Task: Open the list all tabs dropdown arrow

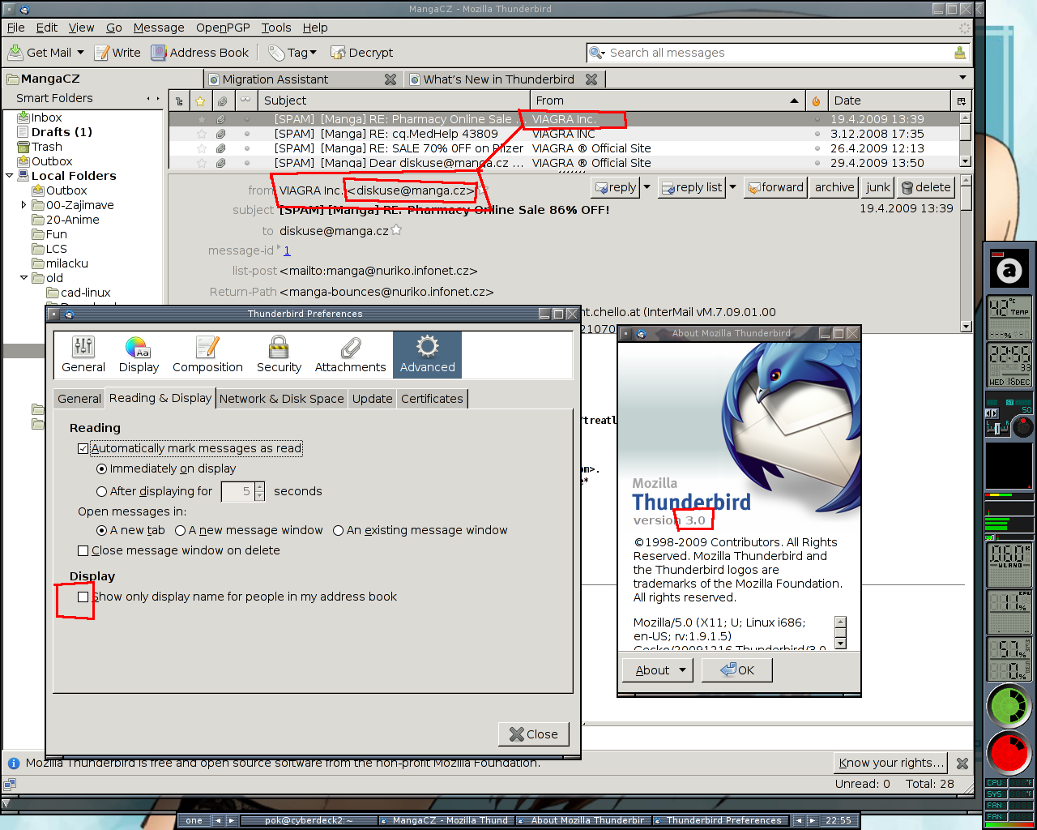Action: [x=962, y=78]
